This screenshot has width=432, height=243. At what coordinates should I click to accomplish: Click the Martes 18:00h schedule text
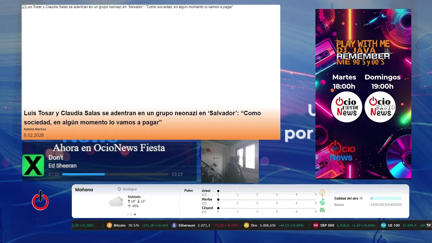tap(344, 82)
